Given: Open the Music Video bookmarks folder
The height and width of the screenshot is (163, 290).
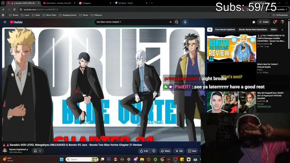Looking at the screenshot, I should 49,15.
